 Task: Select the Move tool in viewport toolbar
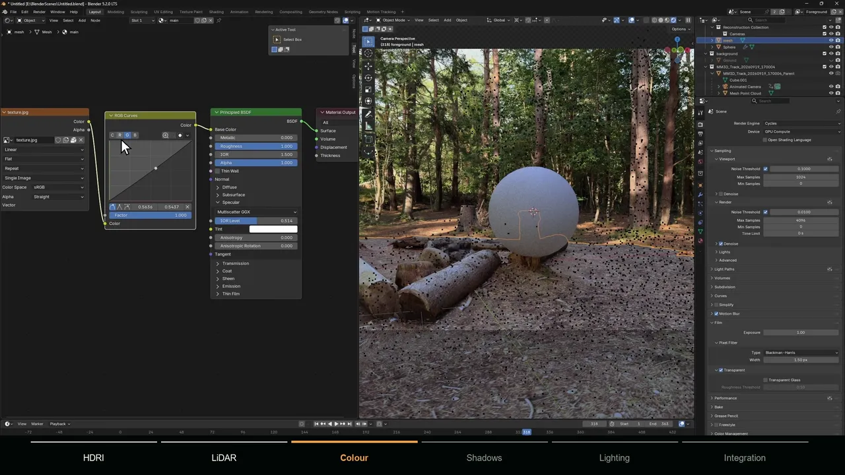tap(368, 66)
